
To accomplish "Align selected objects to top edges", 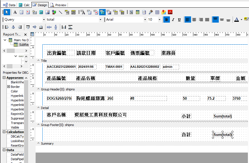I will click(x=28, y=27).
